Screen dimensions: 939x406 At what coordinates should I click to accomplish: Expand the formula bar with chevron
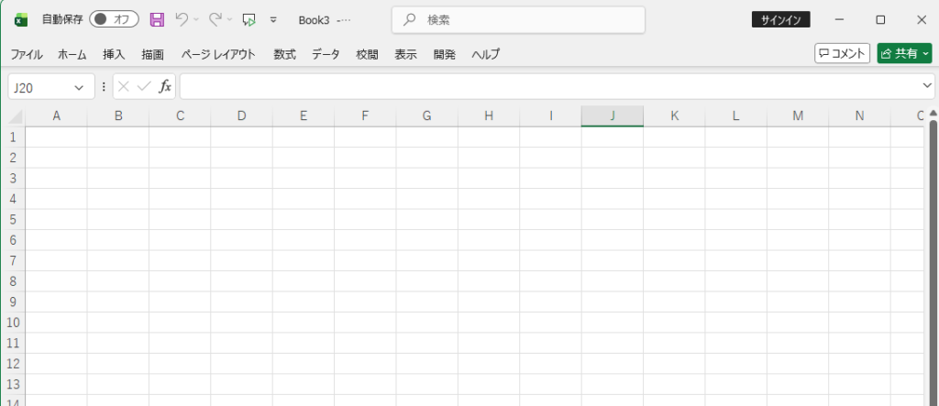click(926, 86)
